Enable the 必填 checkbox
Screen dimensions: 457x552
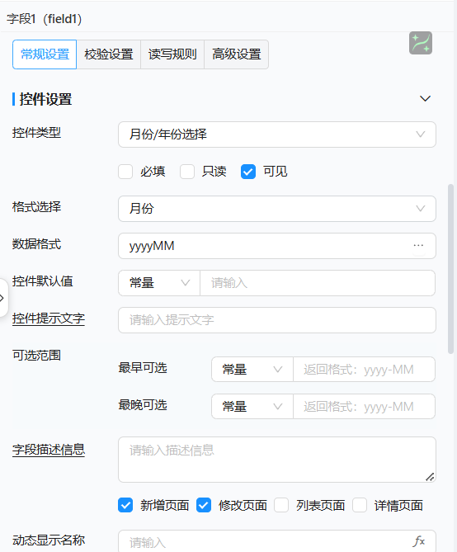coord(125,172)
